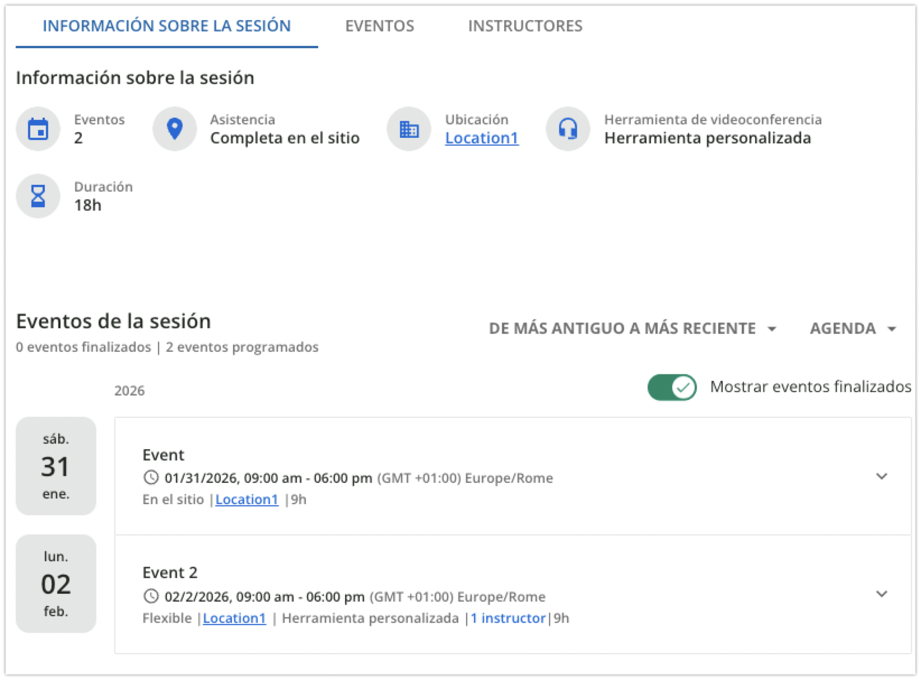This screenshot has width=921, height=680.
Task: Switch to the Eventos tab
Action: (379, 26)
